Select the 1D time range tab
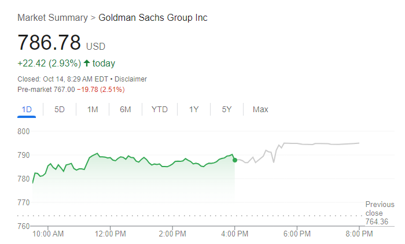The image size is (405, 244). click(27, 109)
